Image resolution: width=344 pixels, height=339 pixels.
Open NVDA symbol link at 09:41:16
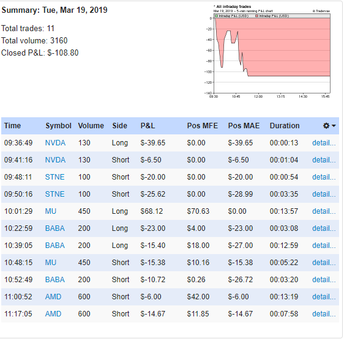pos(55,160)
